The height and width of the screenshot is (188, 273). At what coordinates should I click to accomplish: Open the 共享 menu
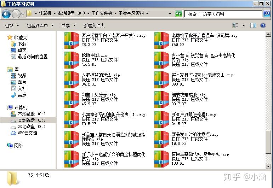[x=68, y=25]
